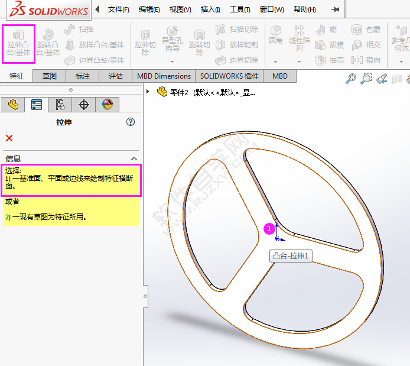The image size is (410, 366).
Task: Click the 拉伸凸台/基体 extrude boss tool
Action: click(18, 43)
